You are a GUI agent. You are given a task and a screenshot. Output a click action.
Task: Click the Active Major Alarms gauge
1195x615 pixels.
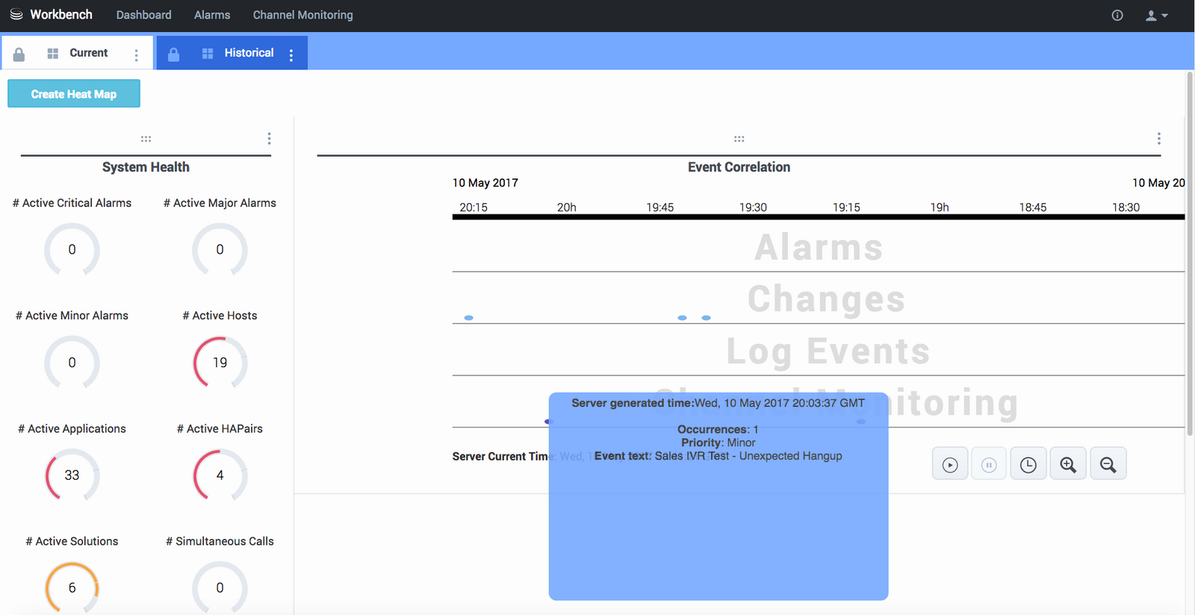tap(220, 250)
